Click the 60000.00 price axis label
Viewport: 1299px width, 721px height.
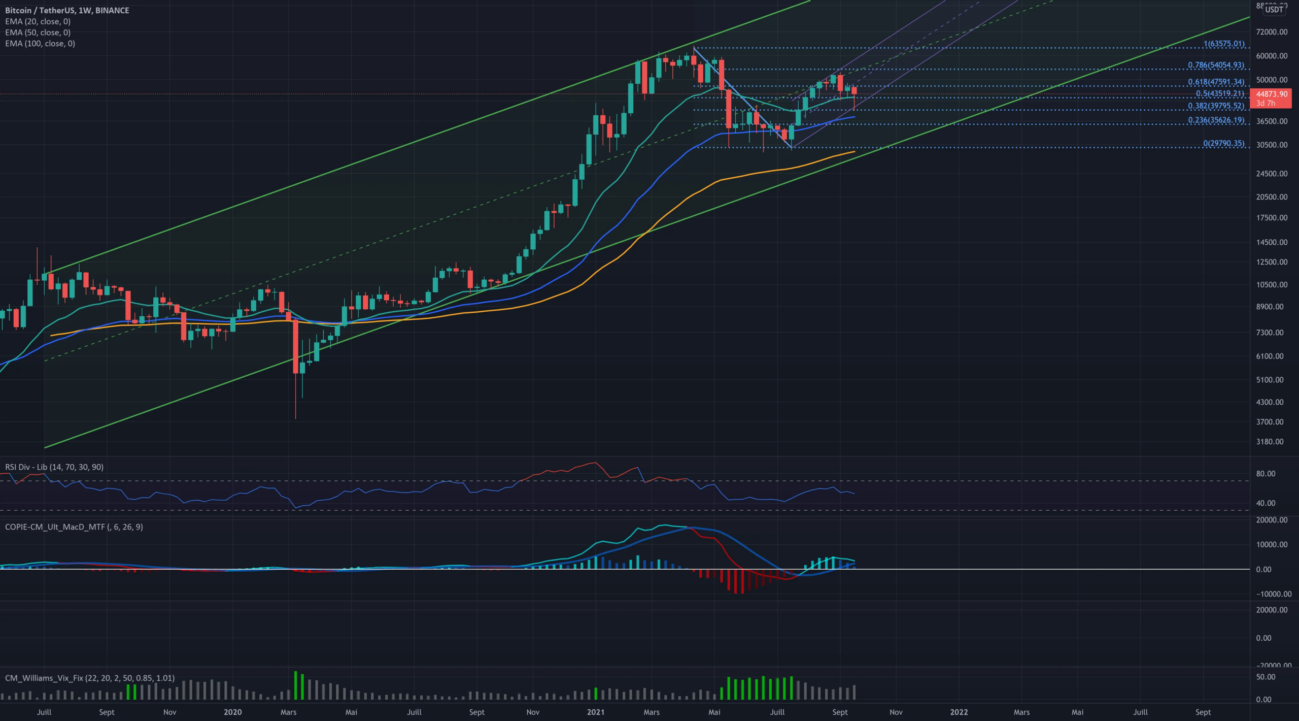(x=1272, y=56)
